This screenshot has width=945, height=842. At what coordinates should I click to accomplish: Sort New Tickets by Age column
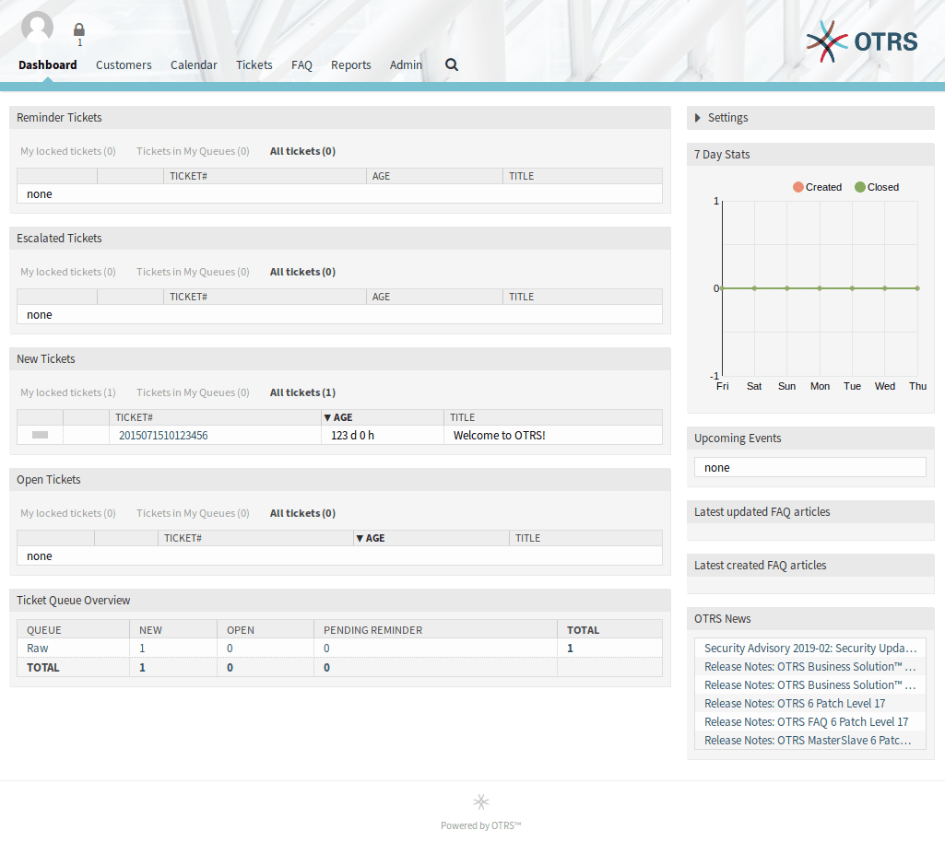point(342,417)
